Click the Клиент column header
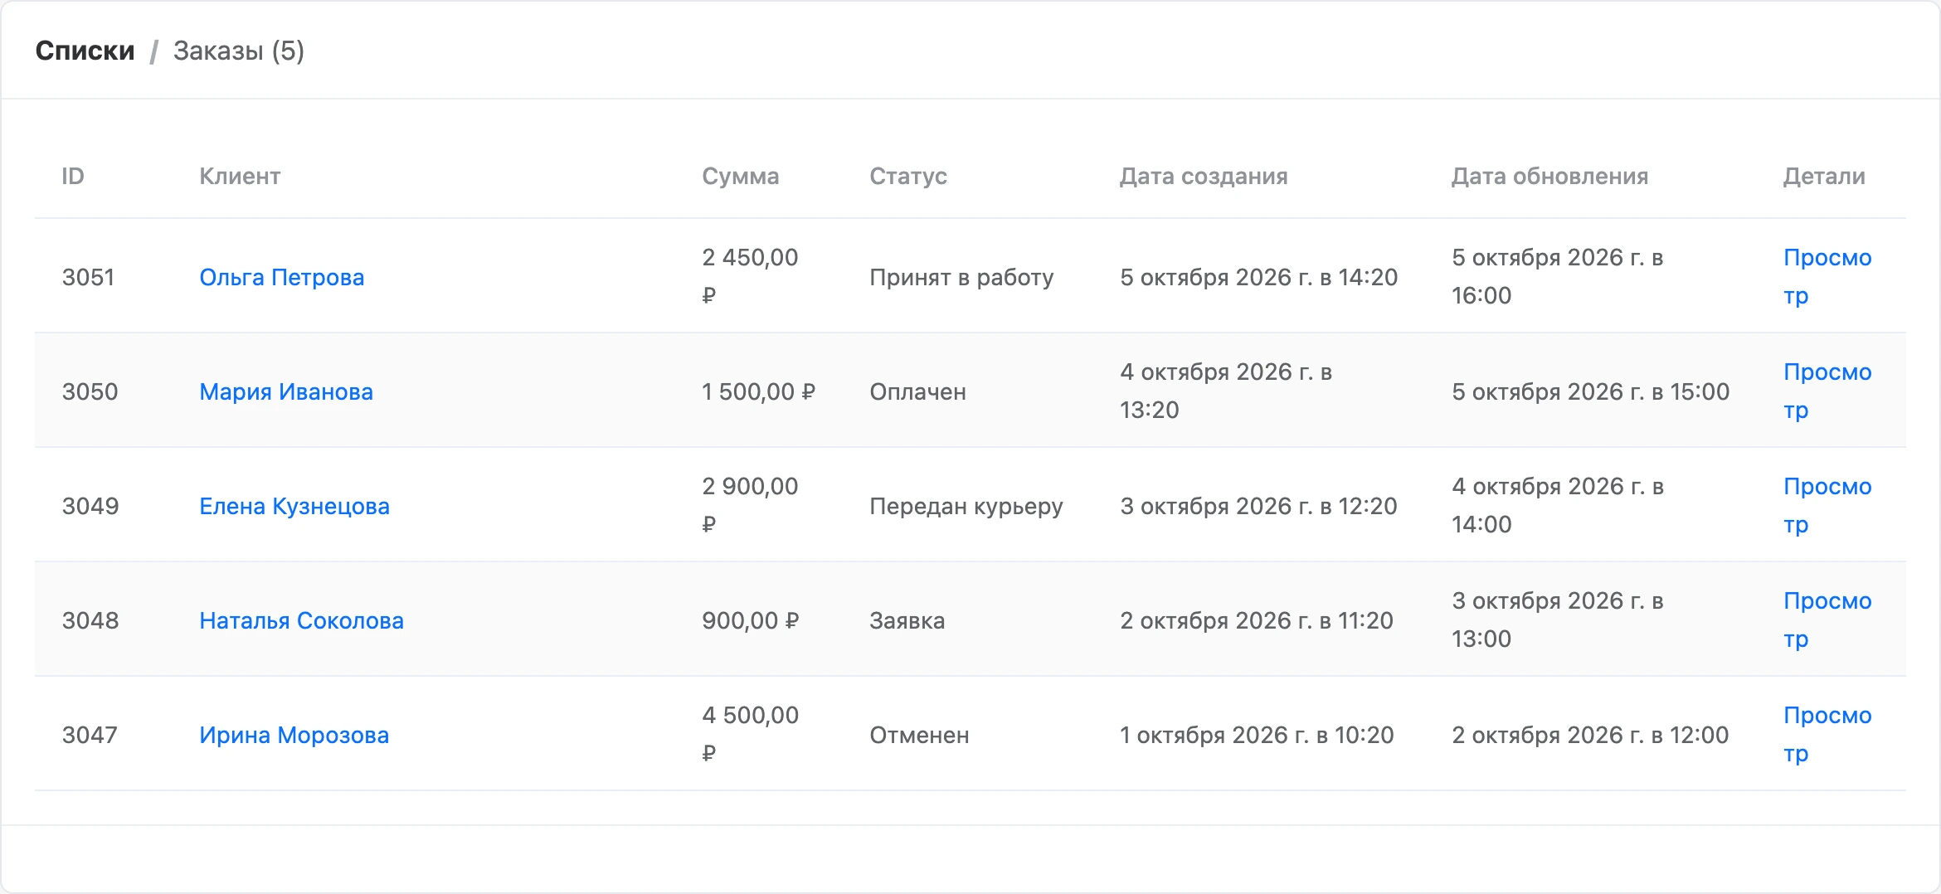 [240, 176]
